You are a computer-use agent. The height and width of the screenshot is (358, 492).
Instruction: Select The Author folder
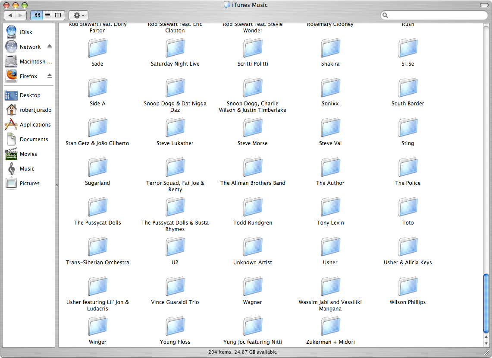tap(330, 168)
